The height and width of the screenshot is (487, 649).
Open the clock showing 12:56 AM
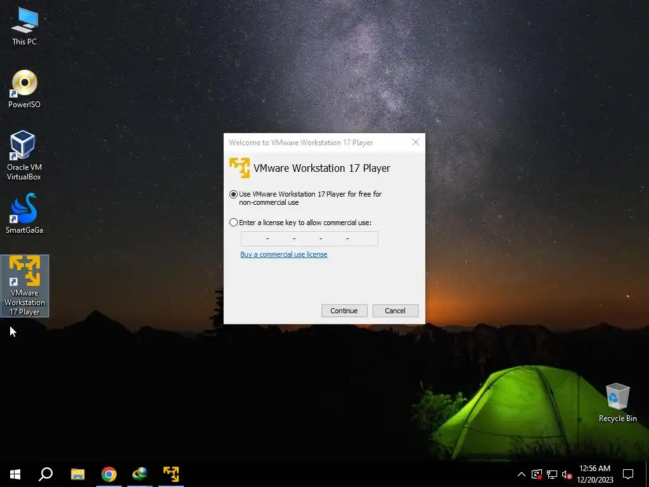tap(594, 474)
